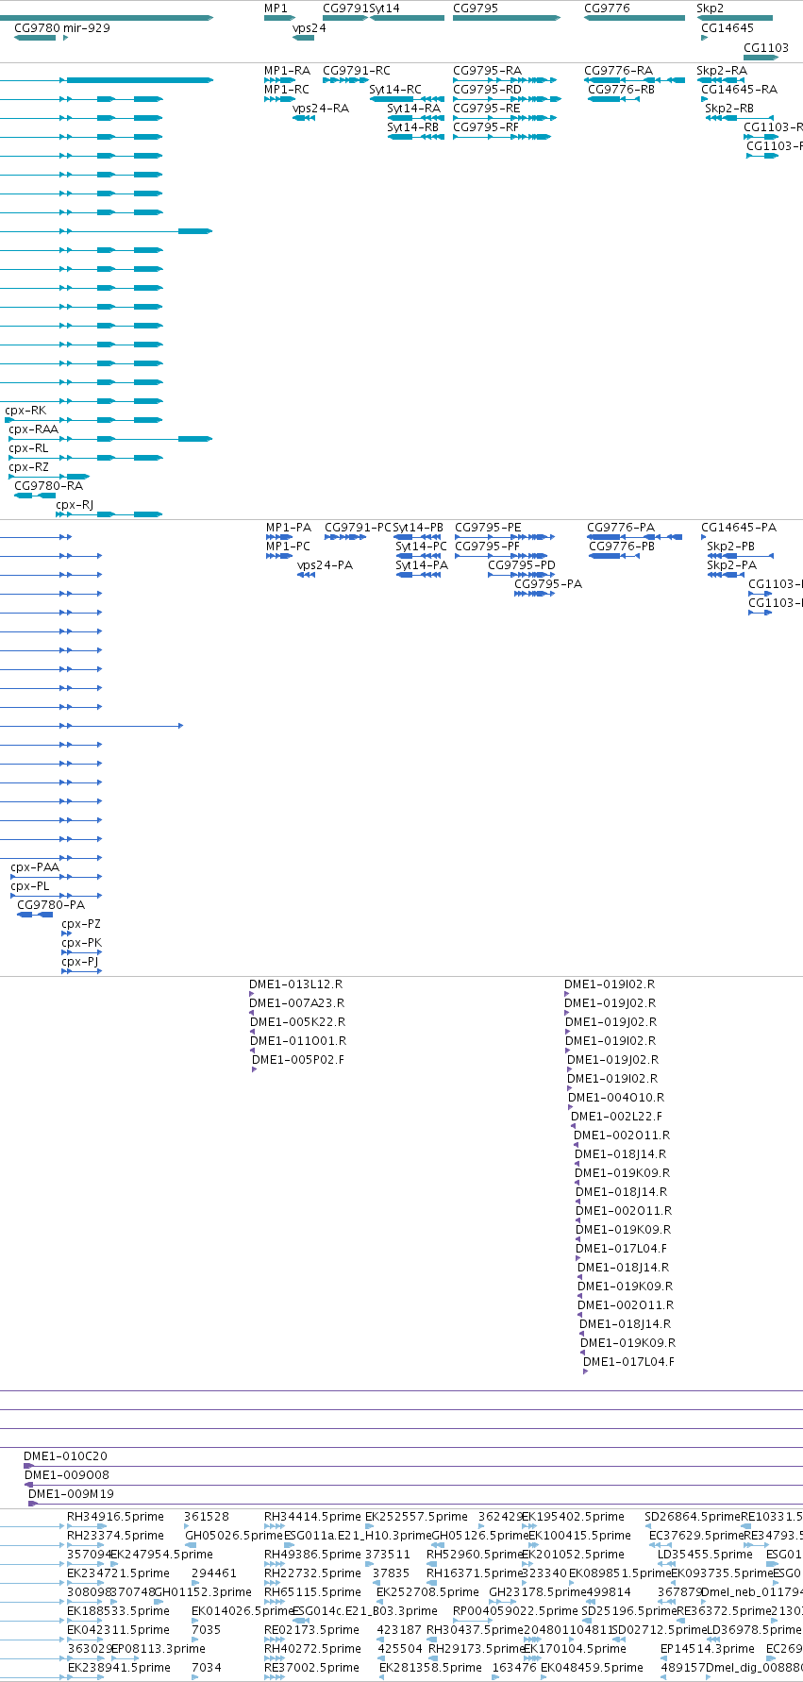The height and width of the screenshot is (1682, 803).
Task: Click EST EK281358.5prime
Action: point(430,1668)
